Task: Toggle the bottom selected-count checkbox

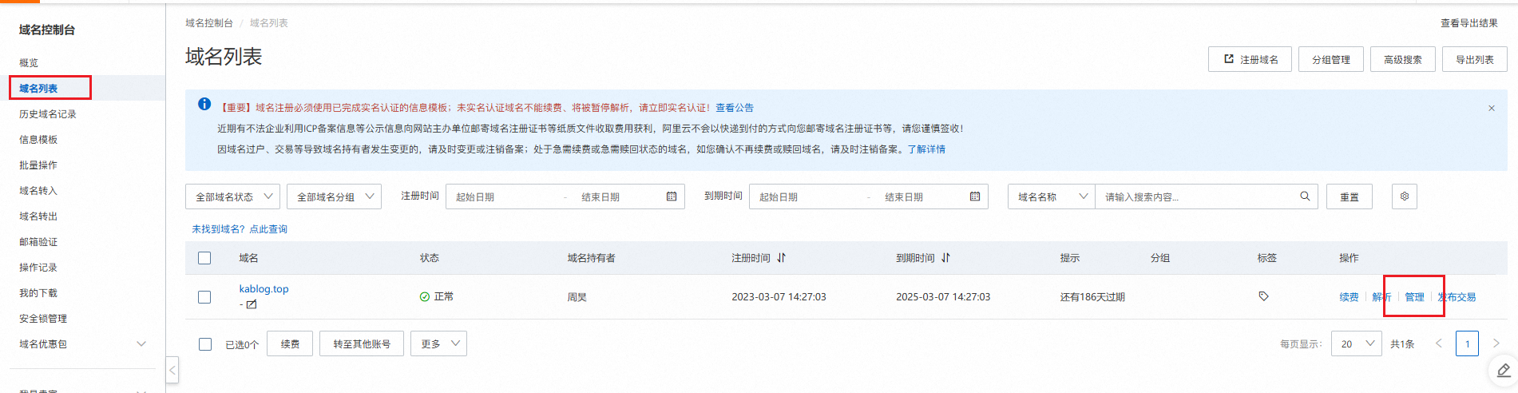Action: click(x=205, y=344)
